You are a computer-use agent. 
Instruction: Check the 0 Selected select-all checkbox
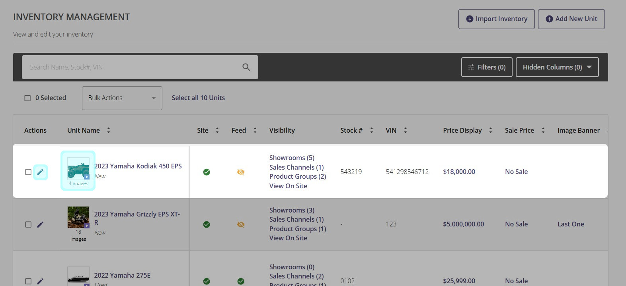27,98
